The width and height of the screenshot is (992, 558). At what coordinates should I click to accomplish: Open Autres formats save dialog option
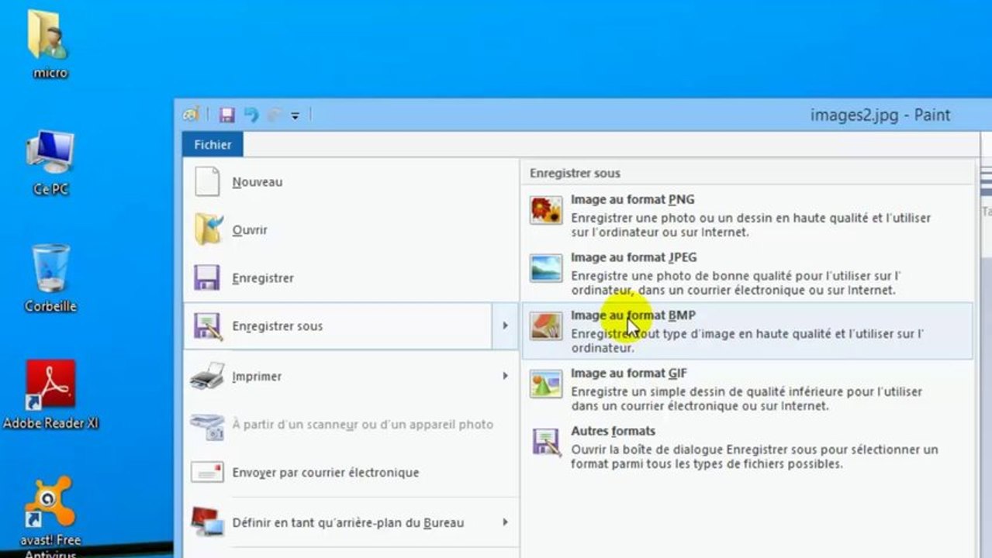pyautogui.click(x=748, y=447)
